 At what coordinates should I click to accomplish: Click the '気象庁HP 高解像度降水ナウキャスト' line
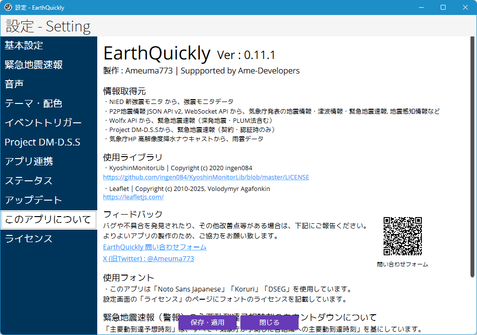tap(183, 139)
